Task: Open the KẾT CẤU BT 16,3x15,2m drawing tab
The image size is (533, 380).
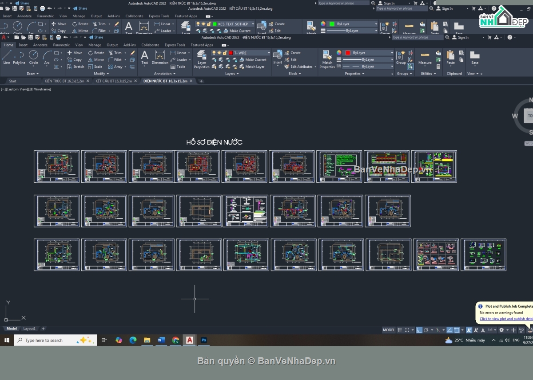Action: (x=113, y=81)
